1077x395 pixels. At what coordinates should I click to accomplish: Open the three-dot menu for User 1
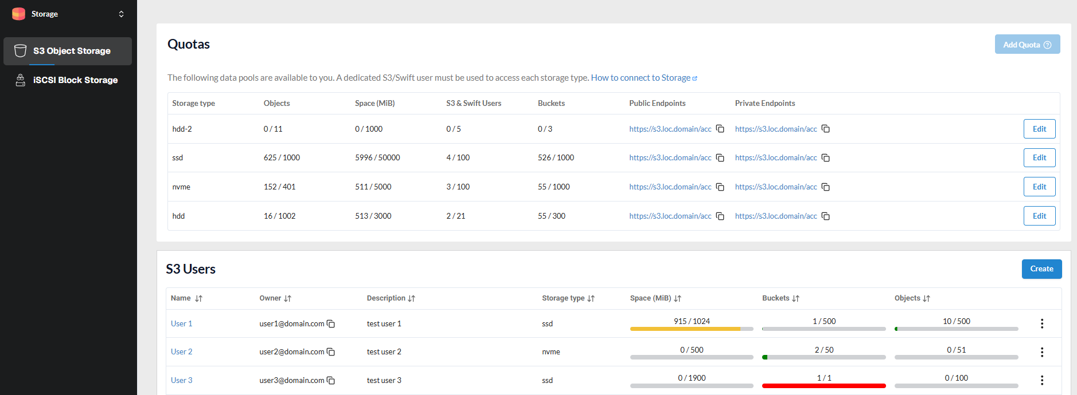click(1041, 323)
